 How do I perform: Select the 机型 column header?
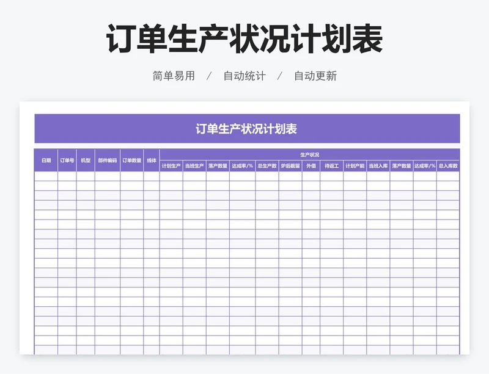[x=86, y=160]
